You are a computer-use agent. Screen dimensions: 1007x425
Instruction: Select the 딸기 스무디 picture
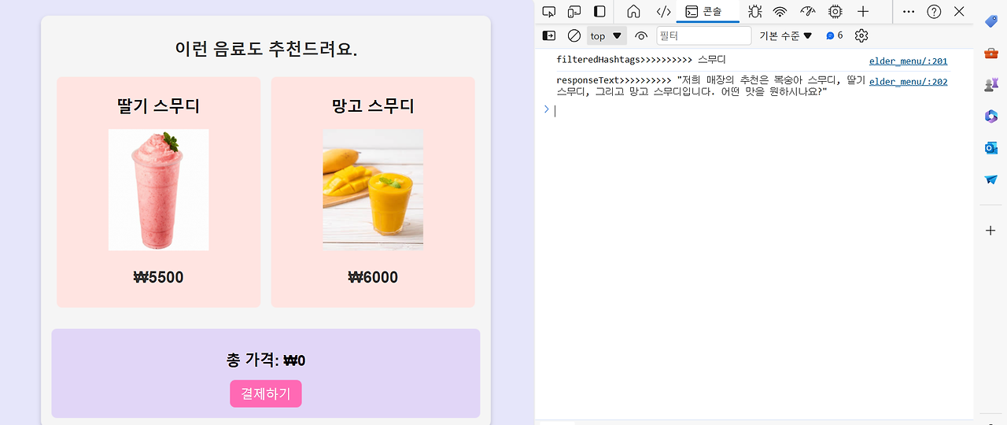pyautogui.click(x=158, y=190)
